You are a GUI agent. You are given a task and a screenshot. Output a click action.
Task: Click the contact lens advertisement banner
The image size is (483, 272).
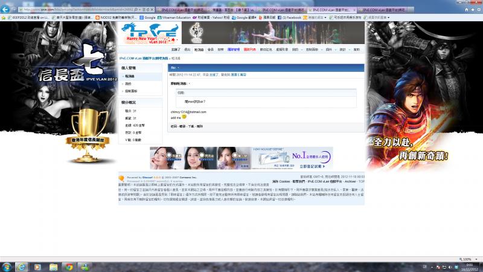point(241,158)
